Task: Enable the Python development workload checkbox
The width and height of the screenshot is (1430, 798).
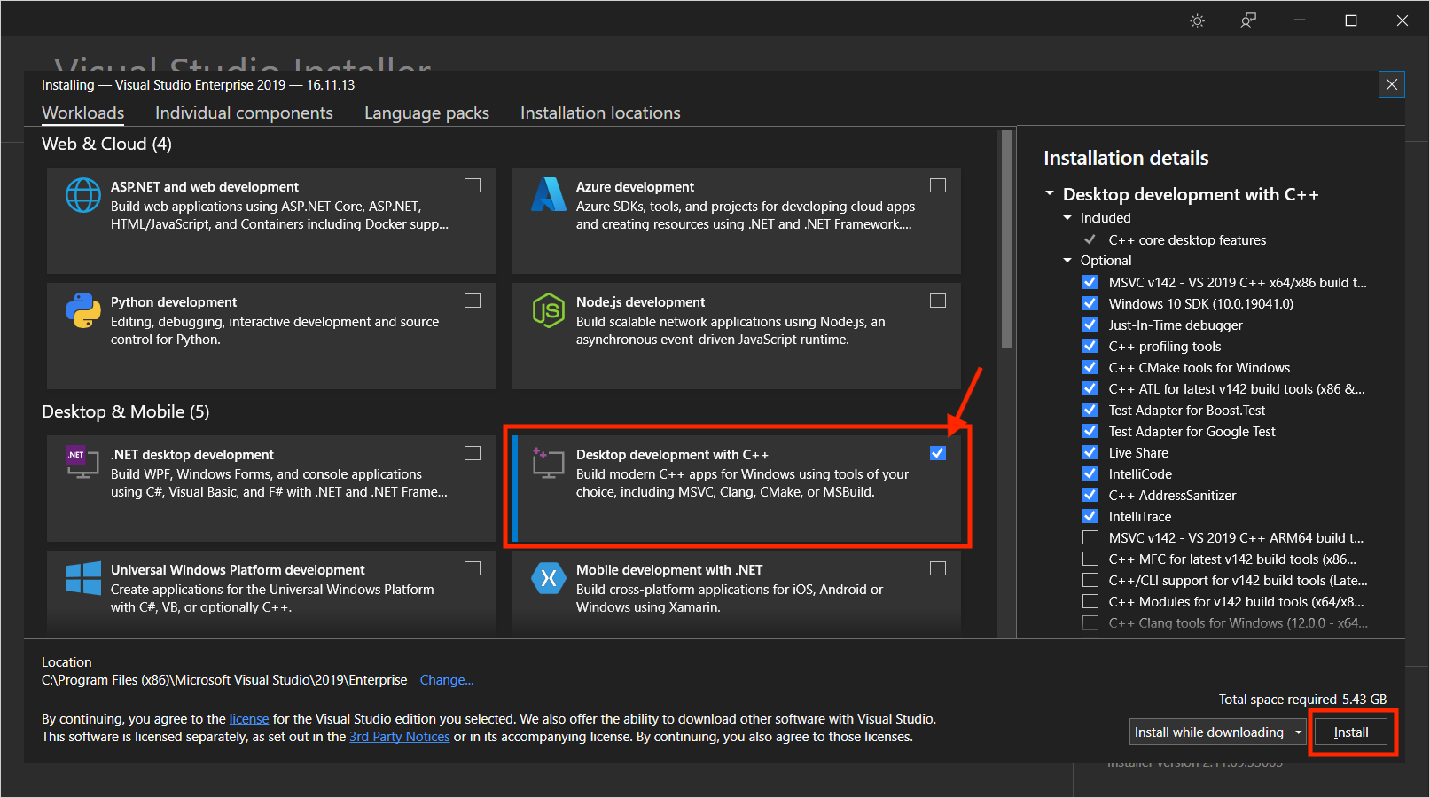Action: coord(473,301)
